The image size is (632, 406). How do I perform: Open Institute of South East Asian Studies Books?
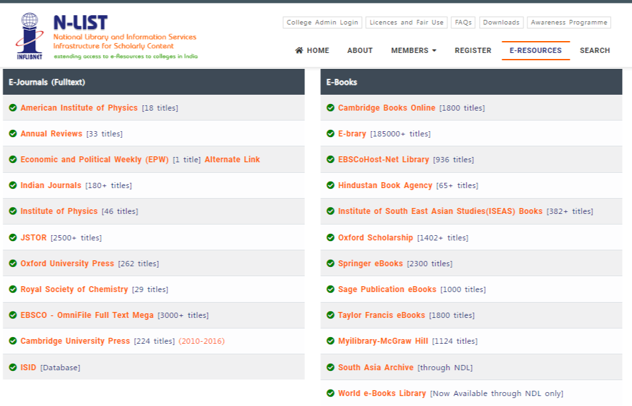pyautogui.click(x=440, y=211)
